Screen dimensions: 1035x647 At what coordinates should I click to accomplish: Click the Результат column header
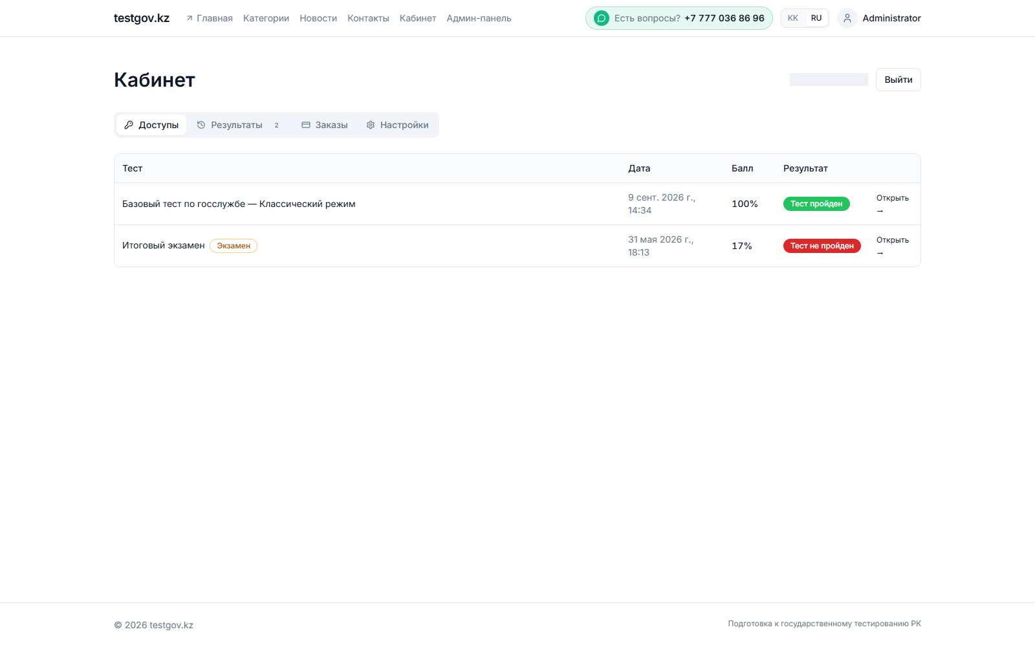805,168
